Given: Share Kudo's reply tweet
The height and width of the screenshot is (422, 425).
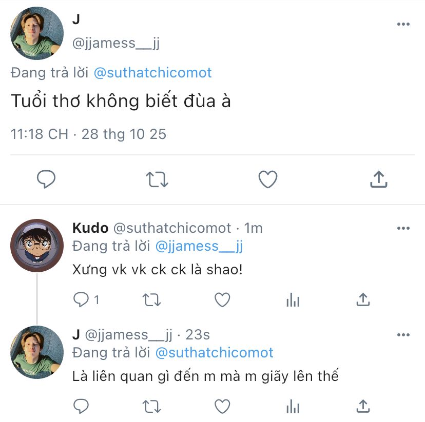Looking at the screenshot, I should click(x=363, y=300).
